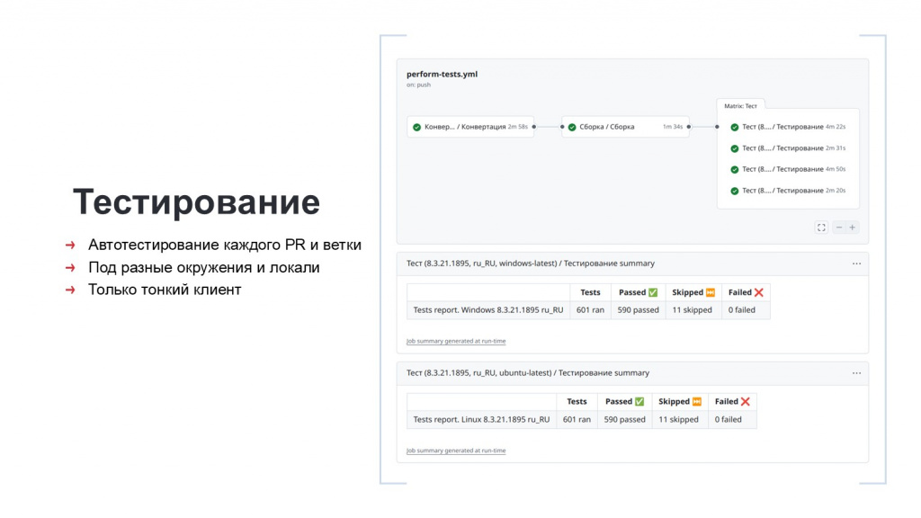
Task: Click the Тестирование slide heading
Action: tap(196, 201)
